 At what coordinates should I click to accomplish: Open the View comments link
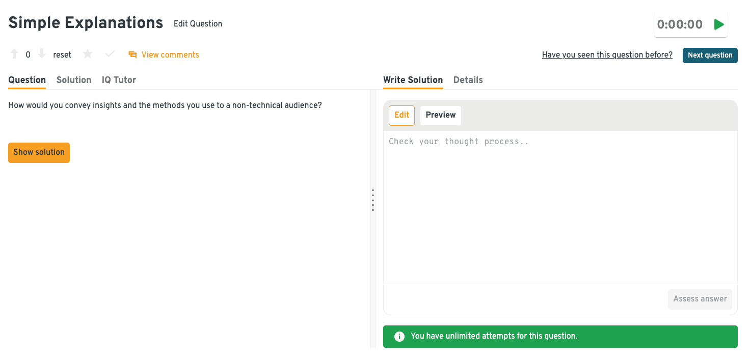170,54
